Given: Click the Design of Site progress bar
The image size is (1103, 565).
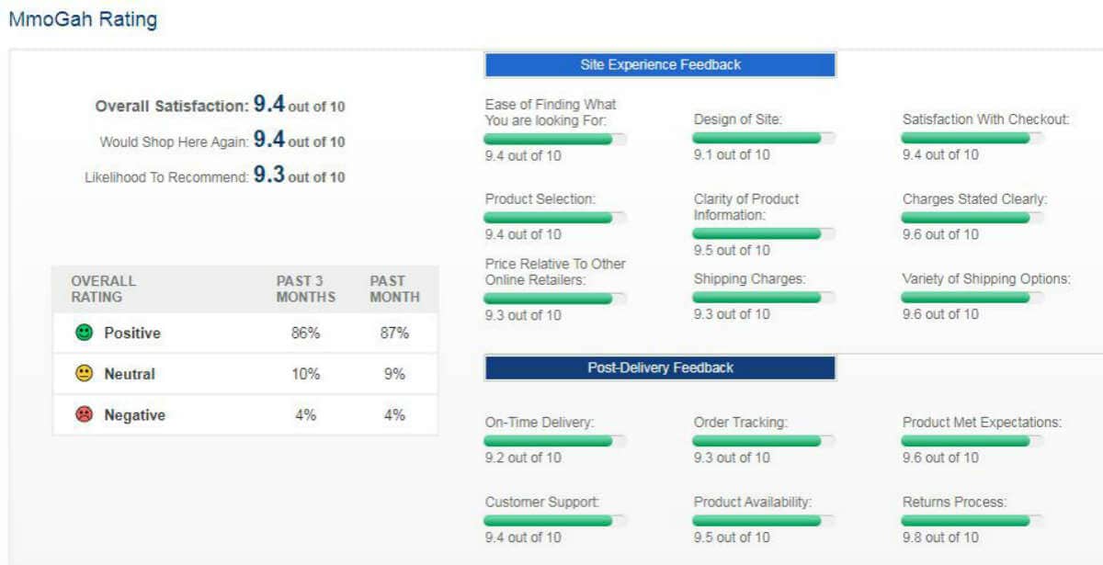Looking at the screenshot, I should pyautogui.click(x=764, y=138).
